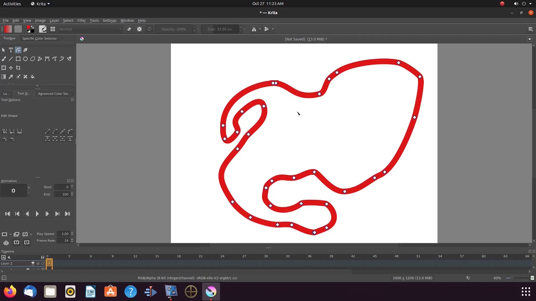Select the Move tool

point(11,68)
